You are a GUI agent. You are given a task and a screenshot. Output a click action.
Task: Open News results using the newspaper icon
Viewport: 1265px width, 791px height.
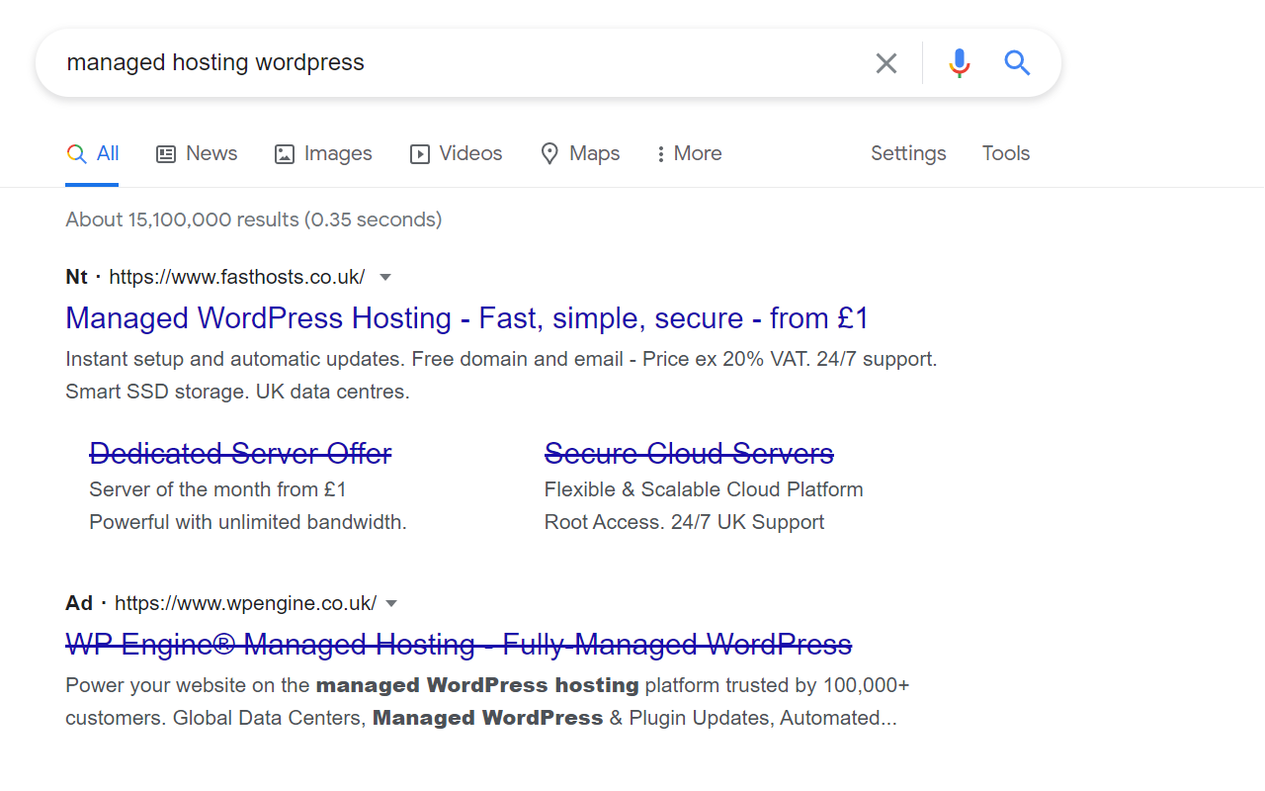(x=164, y=153)
